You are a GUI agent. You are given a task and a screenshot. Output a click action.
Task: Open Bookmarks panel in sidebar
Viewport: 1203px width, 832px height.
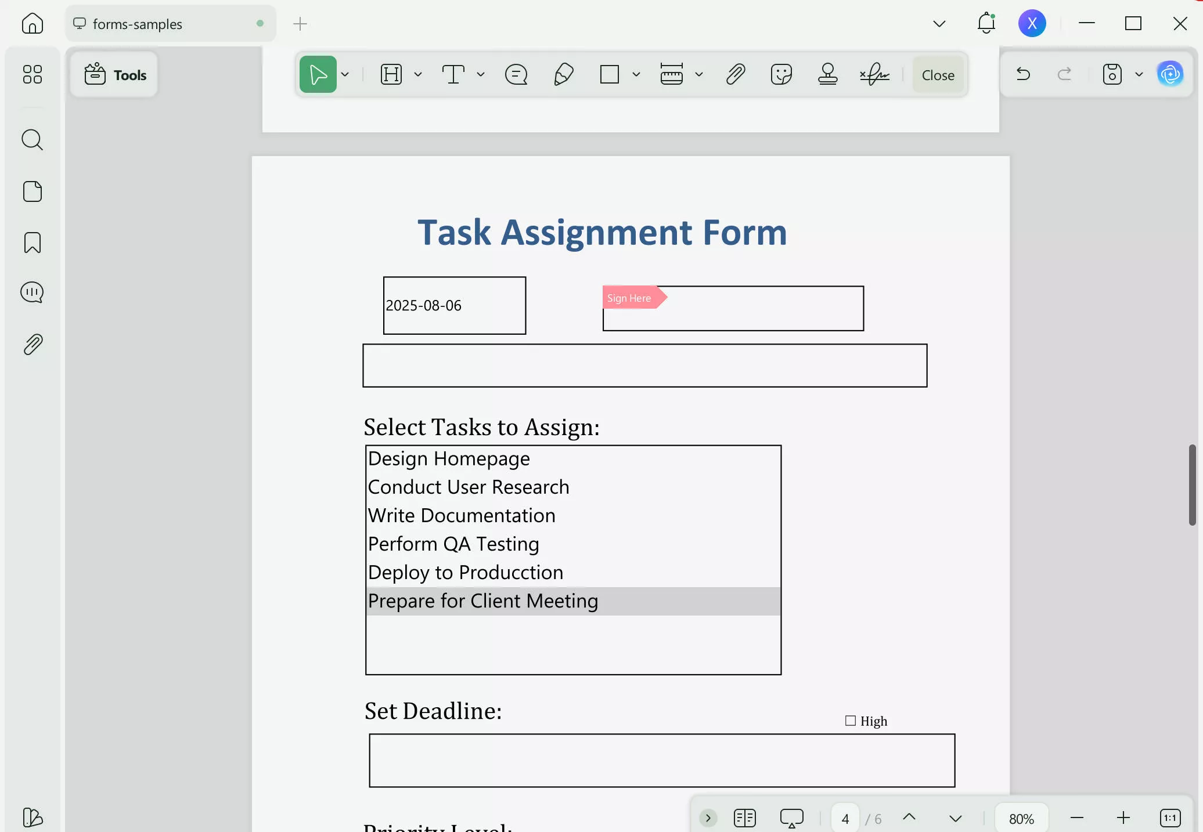(x=32, y=242)
